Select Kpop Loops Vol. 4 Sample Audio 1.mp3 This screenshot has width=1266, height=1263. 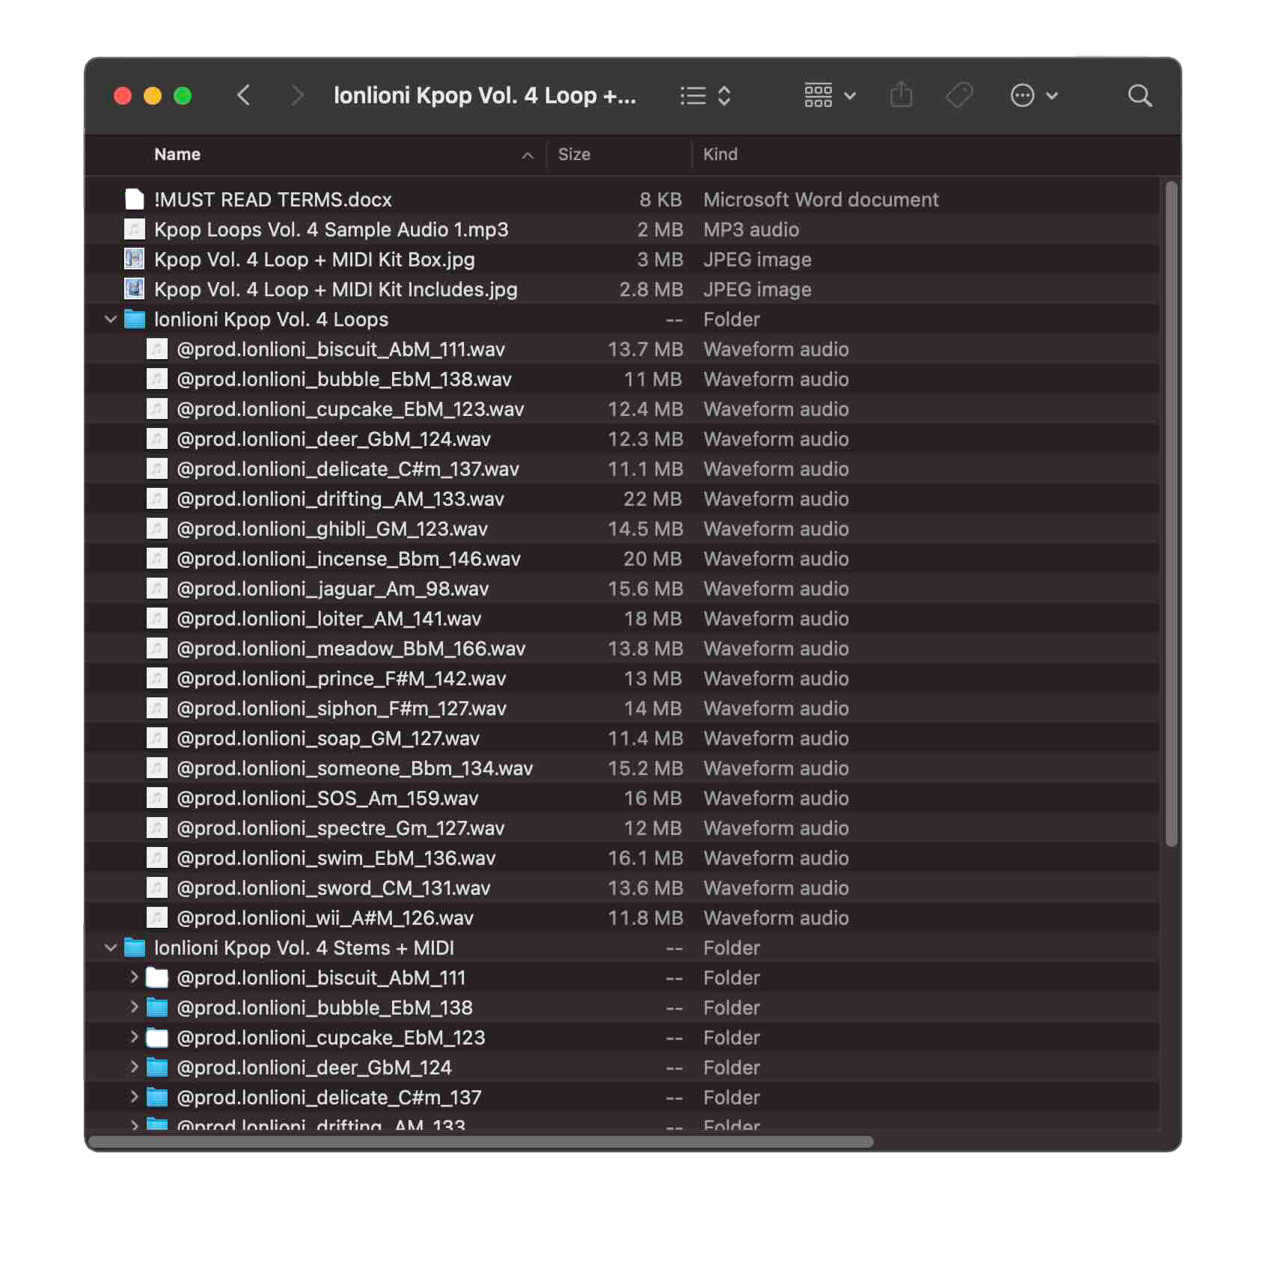[331, 230]
